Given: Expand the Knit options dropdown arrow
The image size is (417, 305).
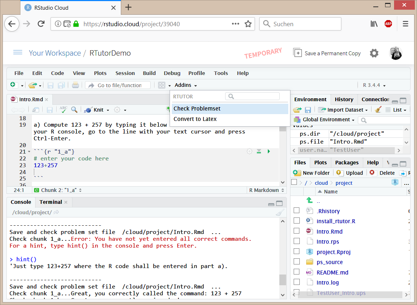Looking at the screenshot, I should [108, 110].
